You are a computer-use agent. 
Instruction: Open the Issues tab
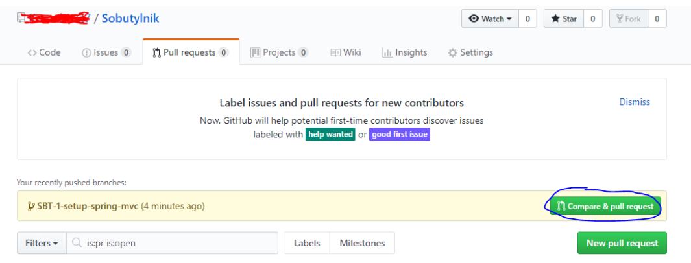(x=106, y=52)
